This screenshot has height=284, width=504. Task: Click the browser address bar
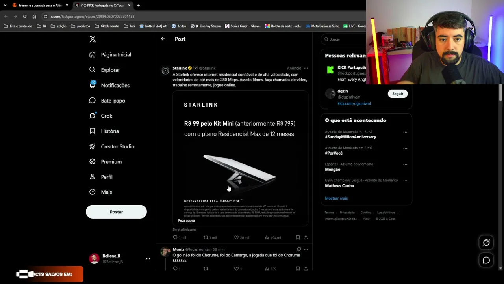tap(205, 16)
